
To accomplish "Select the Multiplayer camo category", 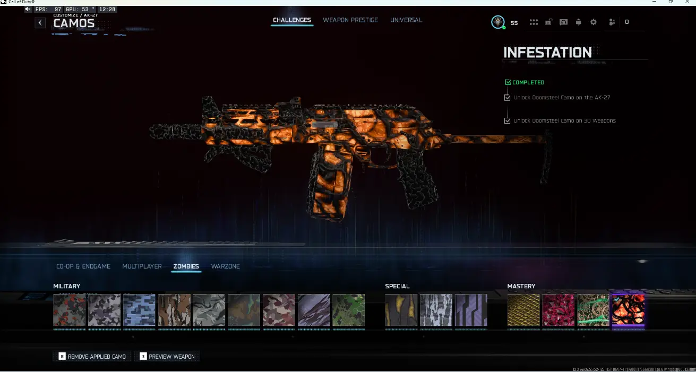I will click(142, 266).
